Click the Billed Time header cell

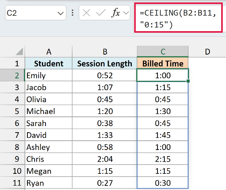tap(163, 63)
